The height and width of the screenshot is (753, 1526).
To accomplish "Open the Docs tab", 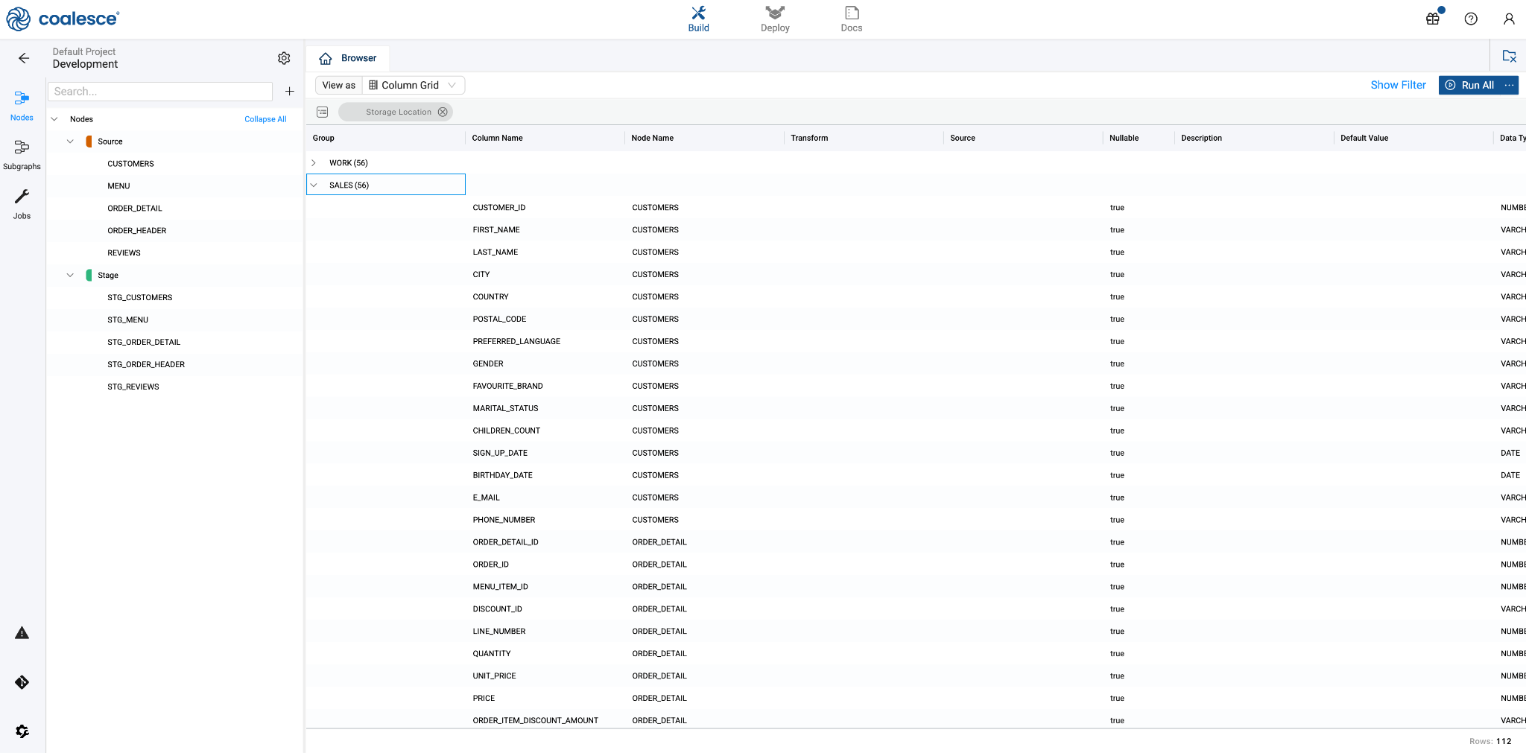I will (x=852, y=19).
